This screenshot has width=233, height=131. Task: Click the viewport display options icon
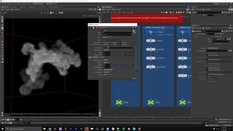[100, 115]
